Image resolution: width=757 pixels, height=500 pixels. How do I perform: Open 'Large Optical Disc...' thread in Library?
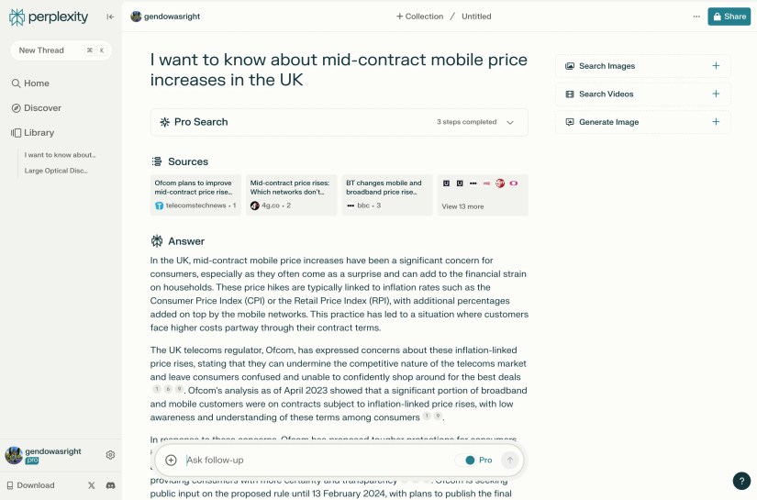pyautogui.click(x=57, y=171)
